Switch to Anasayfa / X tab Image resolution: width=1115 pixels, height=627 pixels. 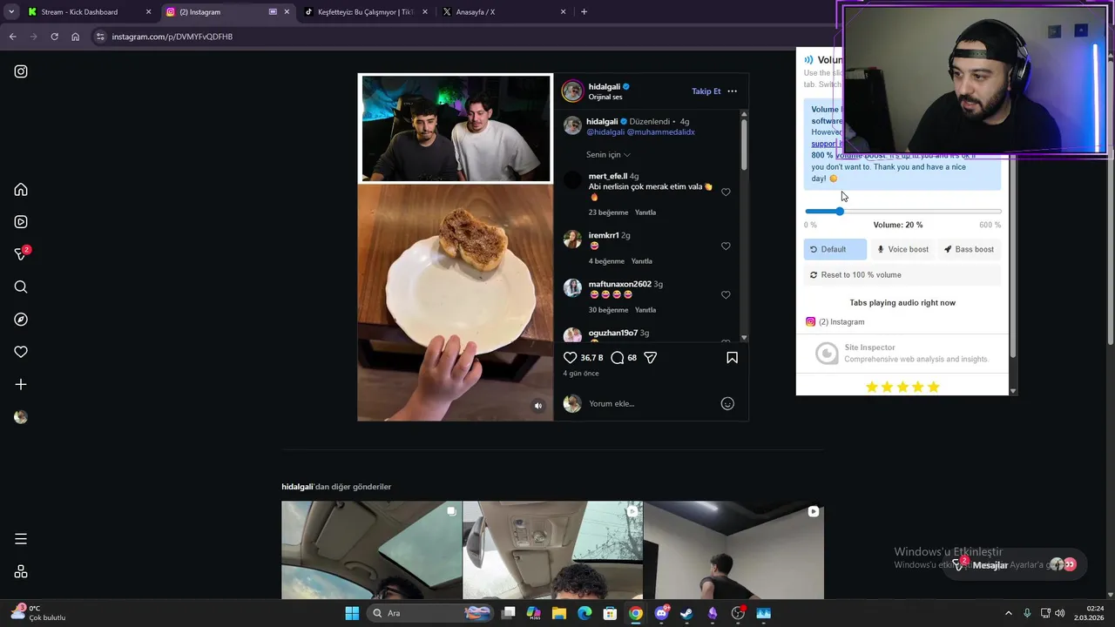pyautogui.click(x=504, y=12)
